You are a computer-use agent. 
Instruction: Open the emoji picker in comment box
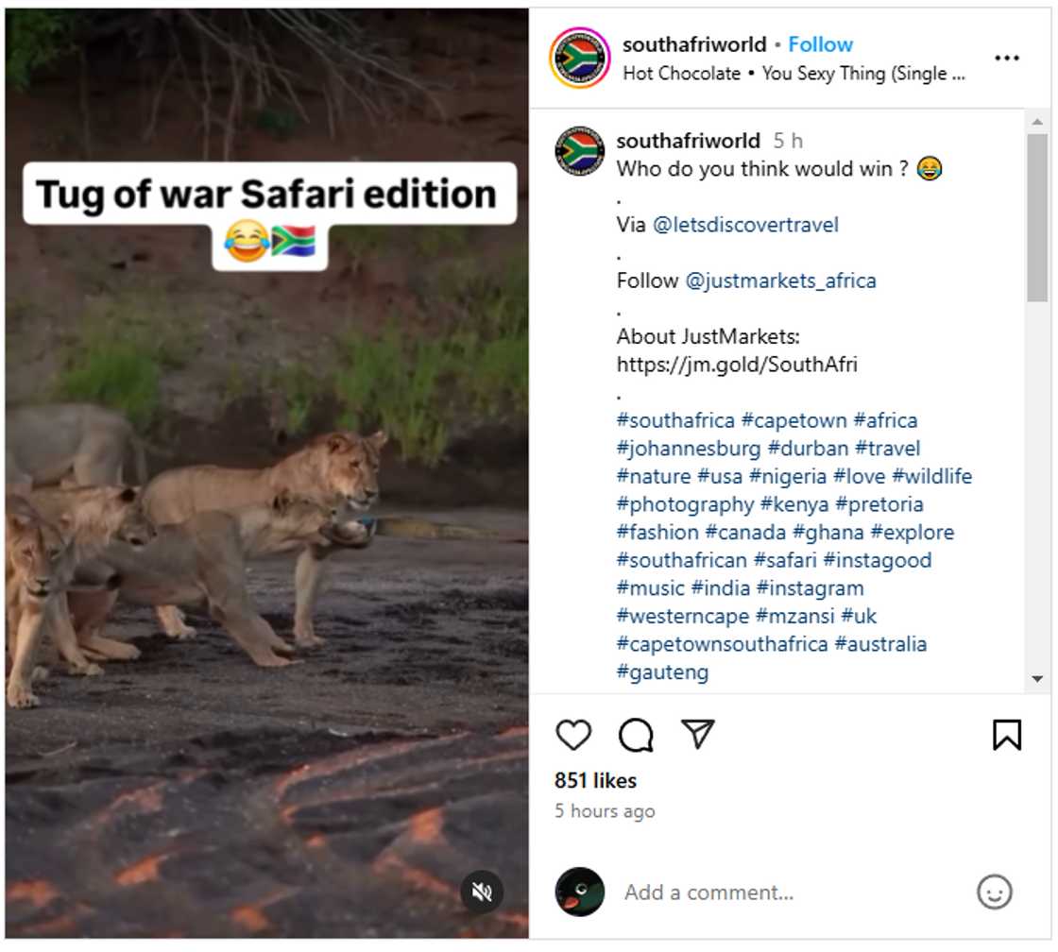[x=994, y=892]
